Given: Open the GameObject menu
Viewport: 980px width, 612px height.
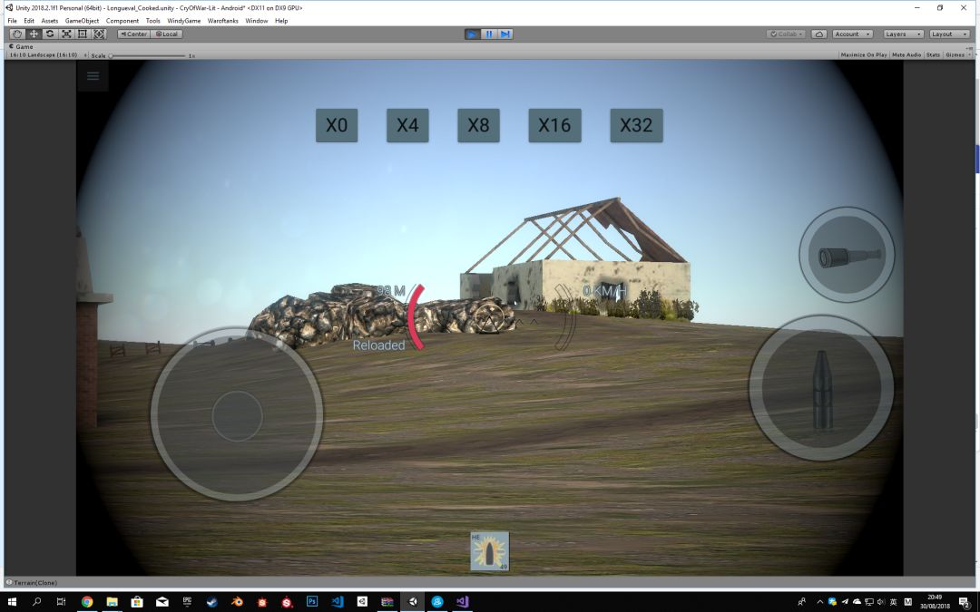Looking at the screenshot, I should pos(82,20).
